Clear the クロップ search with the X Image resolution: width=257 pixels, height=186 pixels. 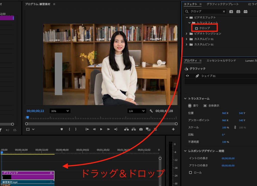[224, 11]
